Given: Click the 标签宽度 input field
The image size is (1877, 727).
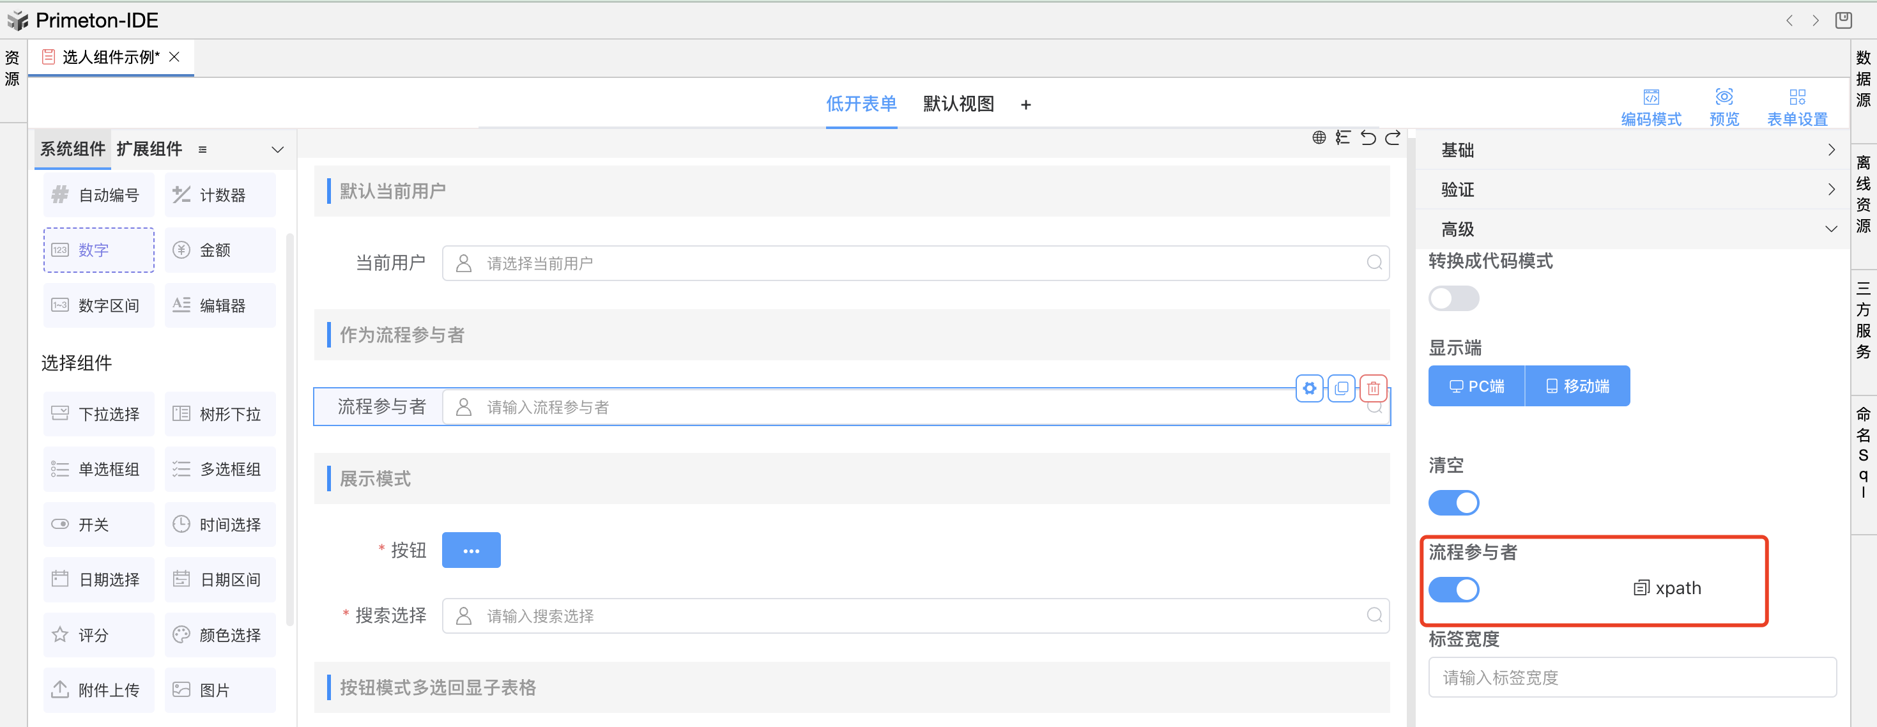Looking at the screenshot, I should (1632, 677).
